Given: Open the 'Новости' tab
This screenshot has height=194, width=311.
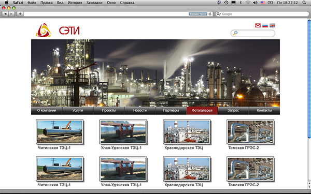Looking at the screenshot, I should click(x=140, y=111).
